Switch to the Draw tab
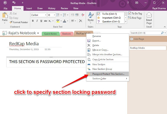The width and height of the screenshot is (167, 114). 40,8
